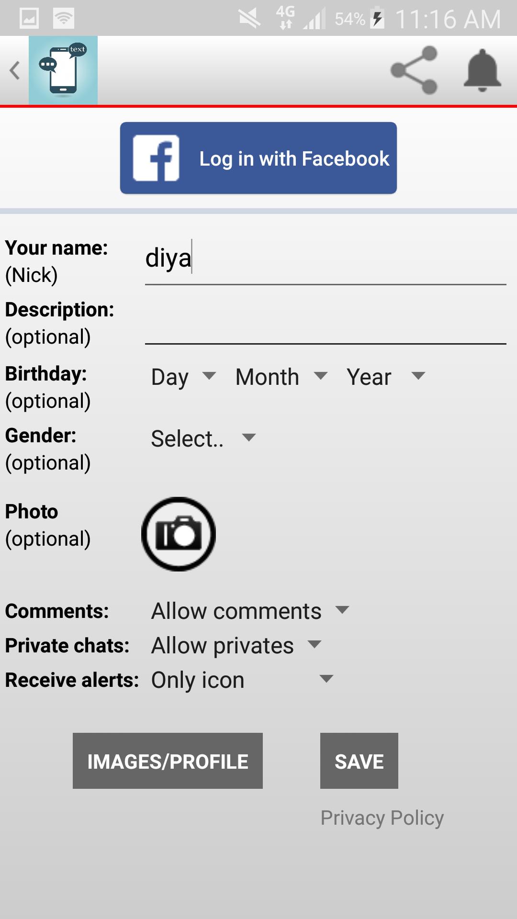Open the Year birthday dropdown

point(385,377)
